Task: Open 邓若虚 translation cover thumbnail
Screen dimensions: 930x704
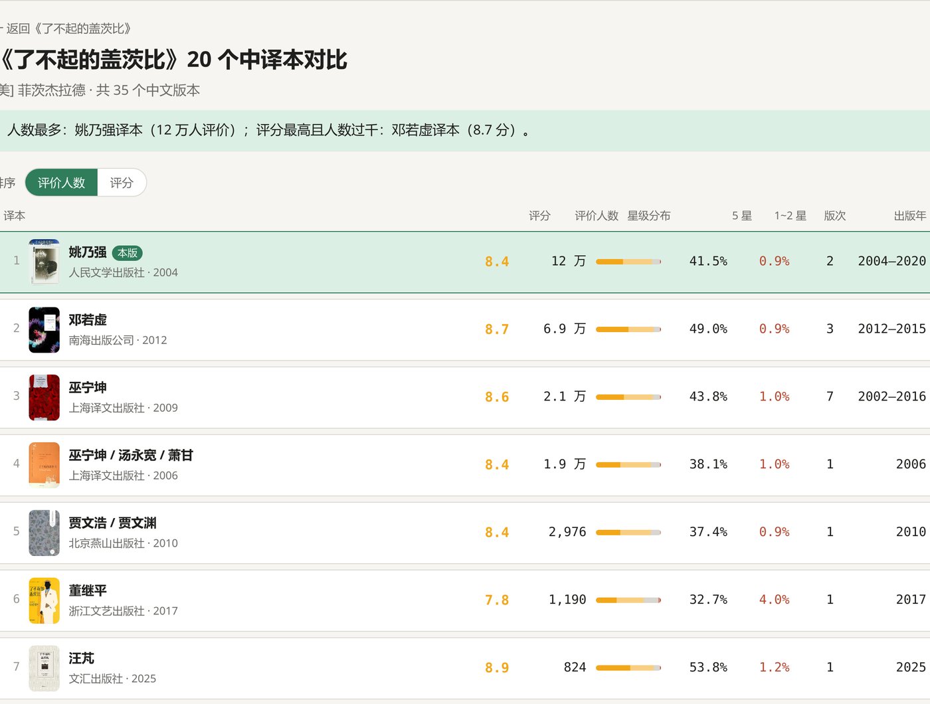Action: [x=45, y=329]
